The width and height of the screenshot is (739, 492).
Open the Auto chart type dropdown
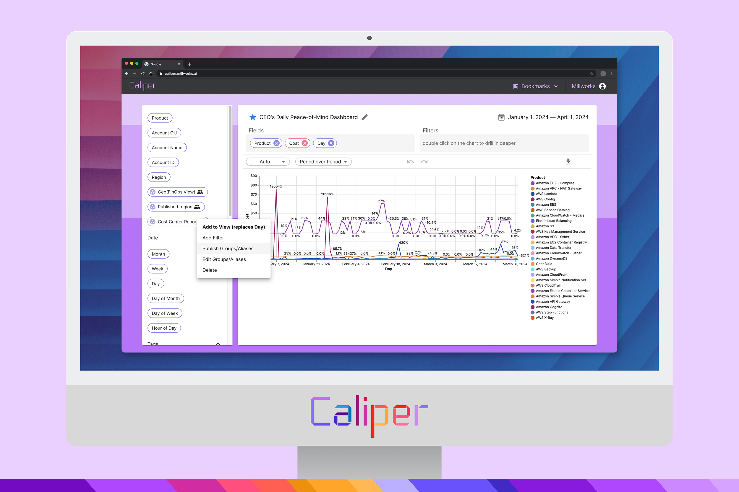coord(268,162)
